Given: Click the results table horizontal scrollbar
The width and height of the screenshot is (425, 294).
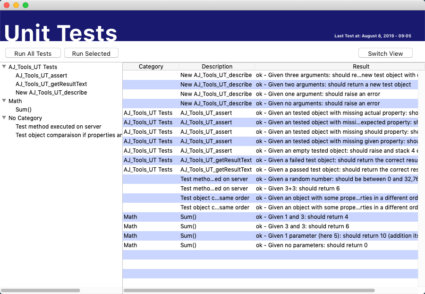Looking at the screenshot, I should coord(249,291).
